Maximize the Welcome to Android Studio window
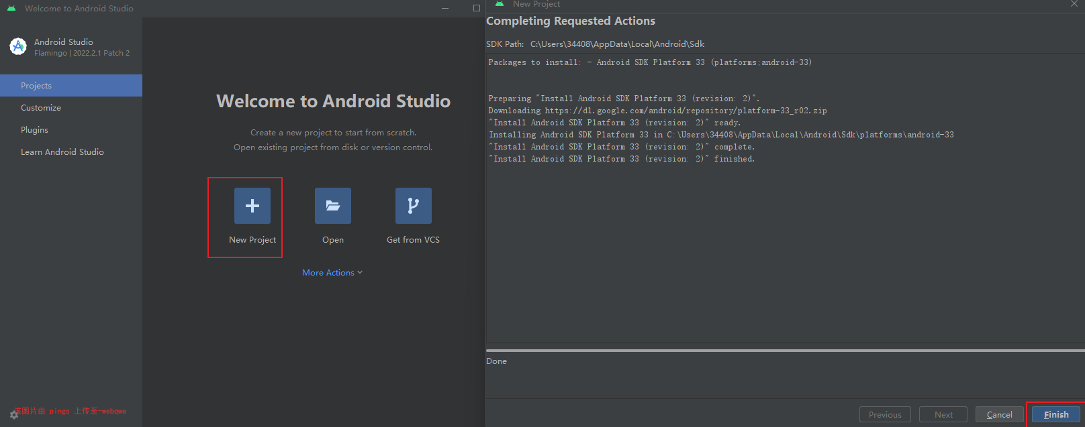This screenshot has width=1085, height=427. tap(477, 8)
